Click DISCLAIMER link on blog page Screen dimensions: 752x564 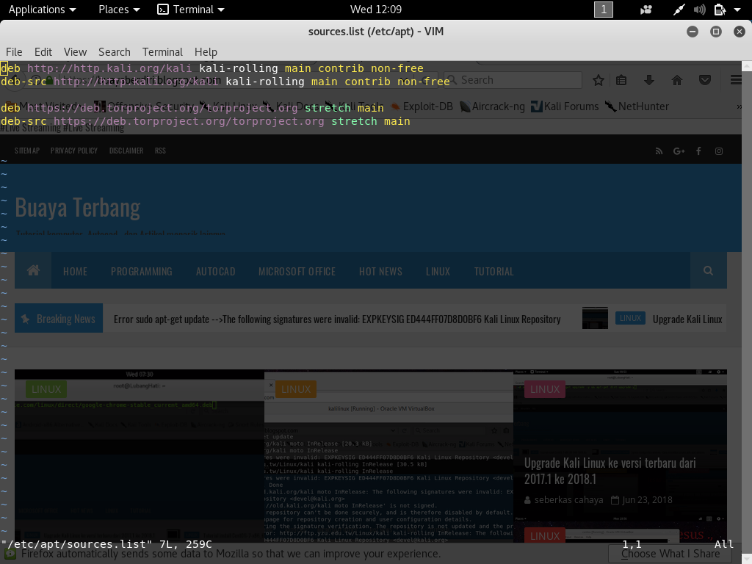126,151
